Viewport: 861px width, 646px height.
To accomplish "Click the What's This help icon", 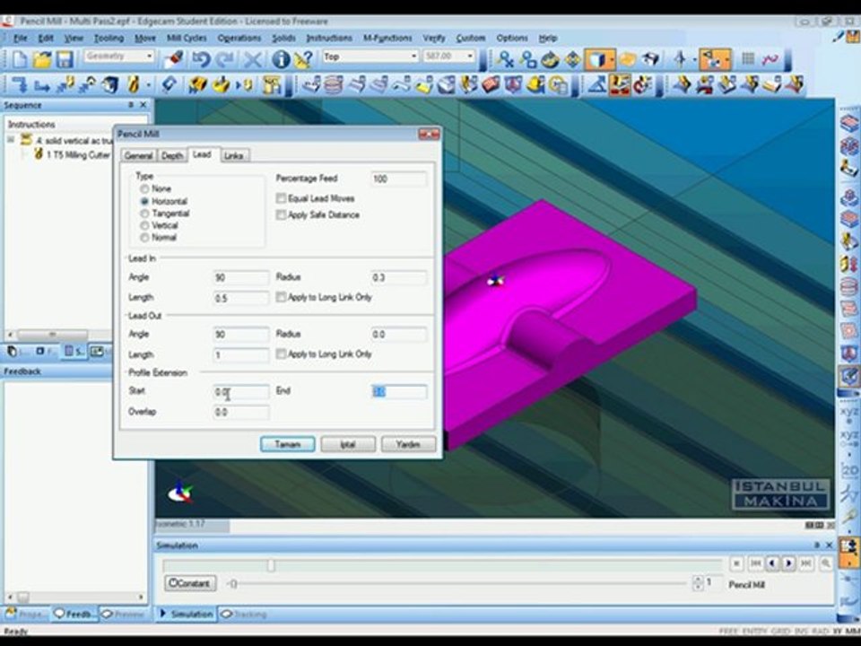I will (x=303, y=59).
